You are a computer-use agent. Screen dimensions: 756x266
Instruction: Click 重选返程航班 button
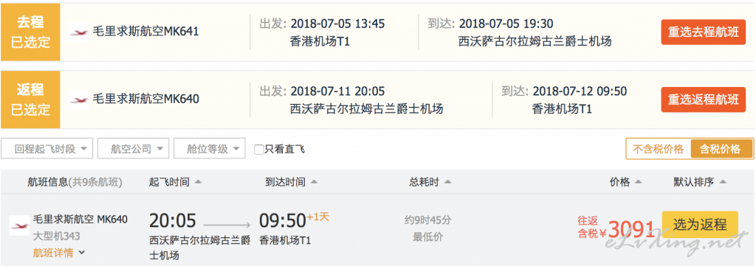pos(703,99)
